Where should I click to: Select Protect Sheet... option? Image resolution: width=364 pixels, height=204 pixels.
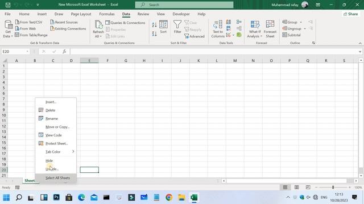pyautogui.click(x=56, y=143)
